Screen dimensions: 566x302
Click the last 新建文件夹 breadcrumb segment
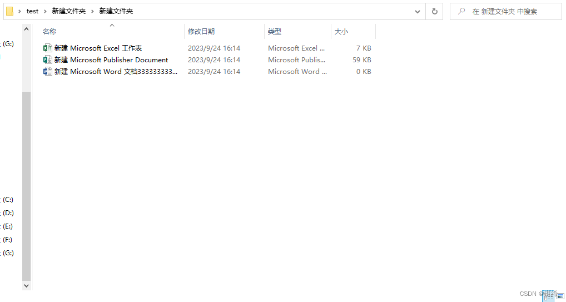click(x=116, y=11)
